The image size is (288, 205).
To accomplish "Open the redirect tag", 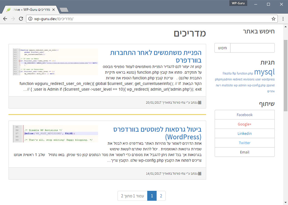I will (x=237, y=79).
